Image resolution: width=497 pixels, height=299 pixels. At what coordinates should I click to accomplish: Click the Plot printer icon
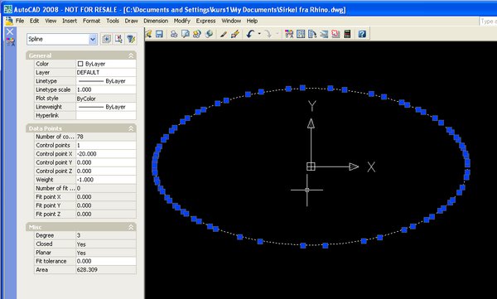pos(174,34)
